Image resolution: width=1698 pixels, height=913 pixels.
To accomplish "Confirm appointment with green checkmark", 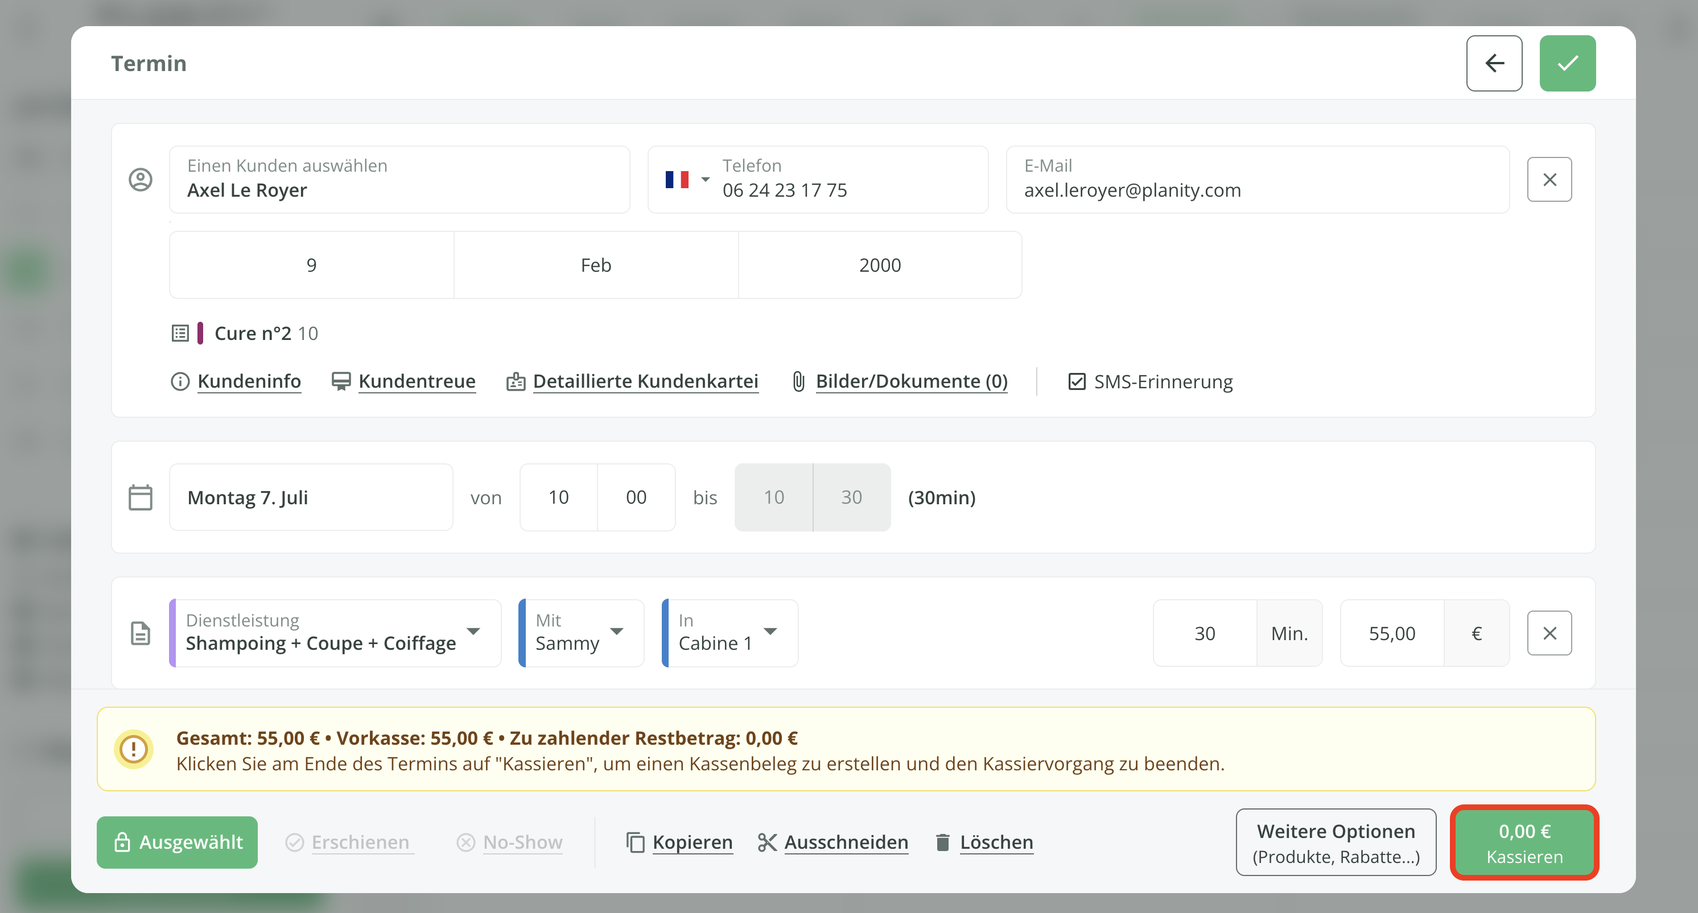I will tap(1567, 63).
